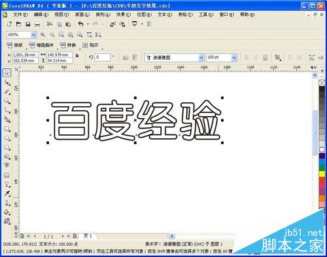The image size is (327, 257).
Task: Toggle underline text formatting
Action: [x=265, y=58]
